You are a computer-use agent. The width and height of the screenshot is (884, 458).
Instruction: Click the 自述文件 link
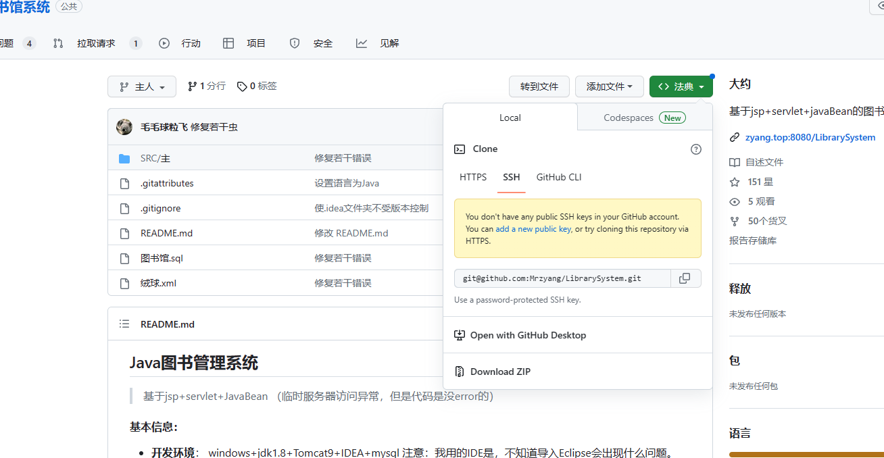764,163
